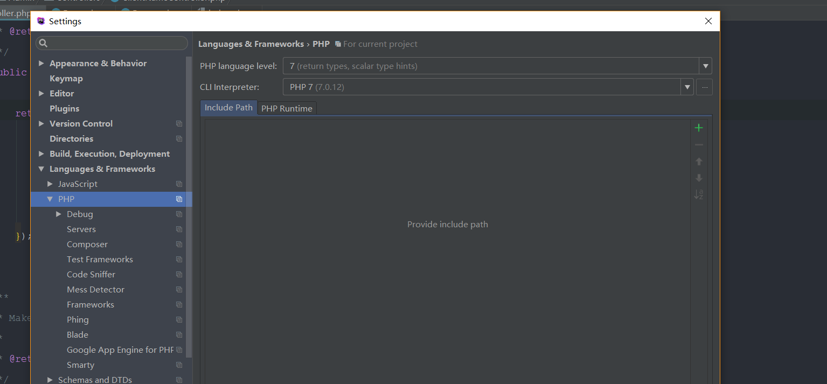Select Servers under PHP
Image resolution: width=827 pixels, height=384 pixels.
pyautogui.click(x=81, y=229)
